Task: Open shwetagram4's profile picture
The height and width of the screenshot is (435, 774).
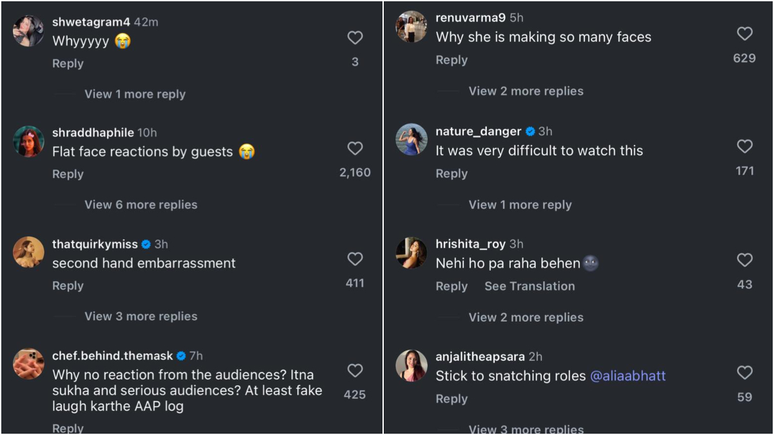Action: (x=28, y=31)
